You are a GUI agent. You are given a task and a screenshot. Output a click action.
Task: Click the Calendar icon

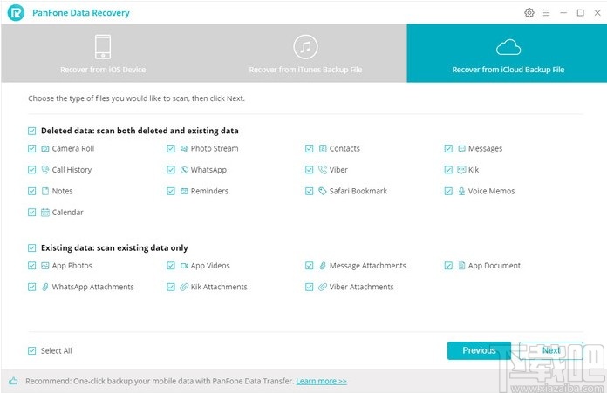coord(45,213)
